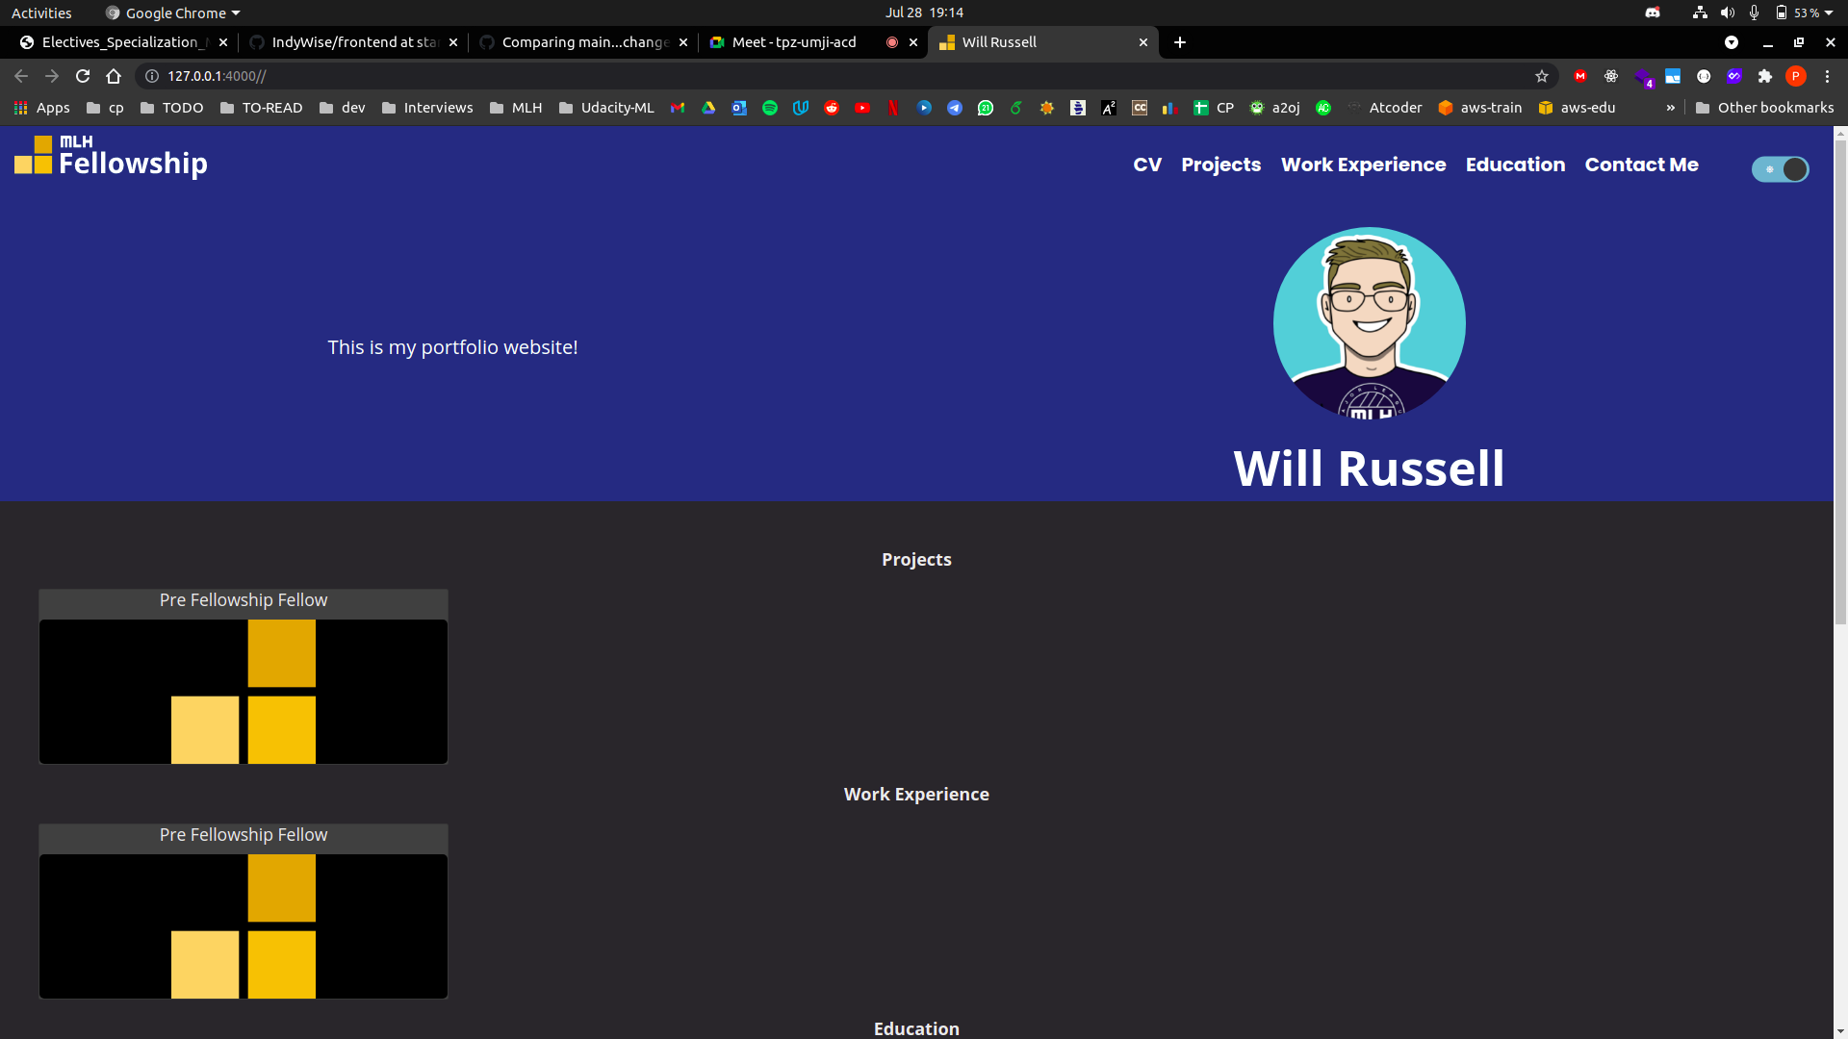The height and width of the screenshot is (1039, 1848).
Task: Expand hidden bookmarks with the chevron
Action: click(1670, 108)
